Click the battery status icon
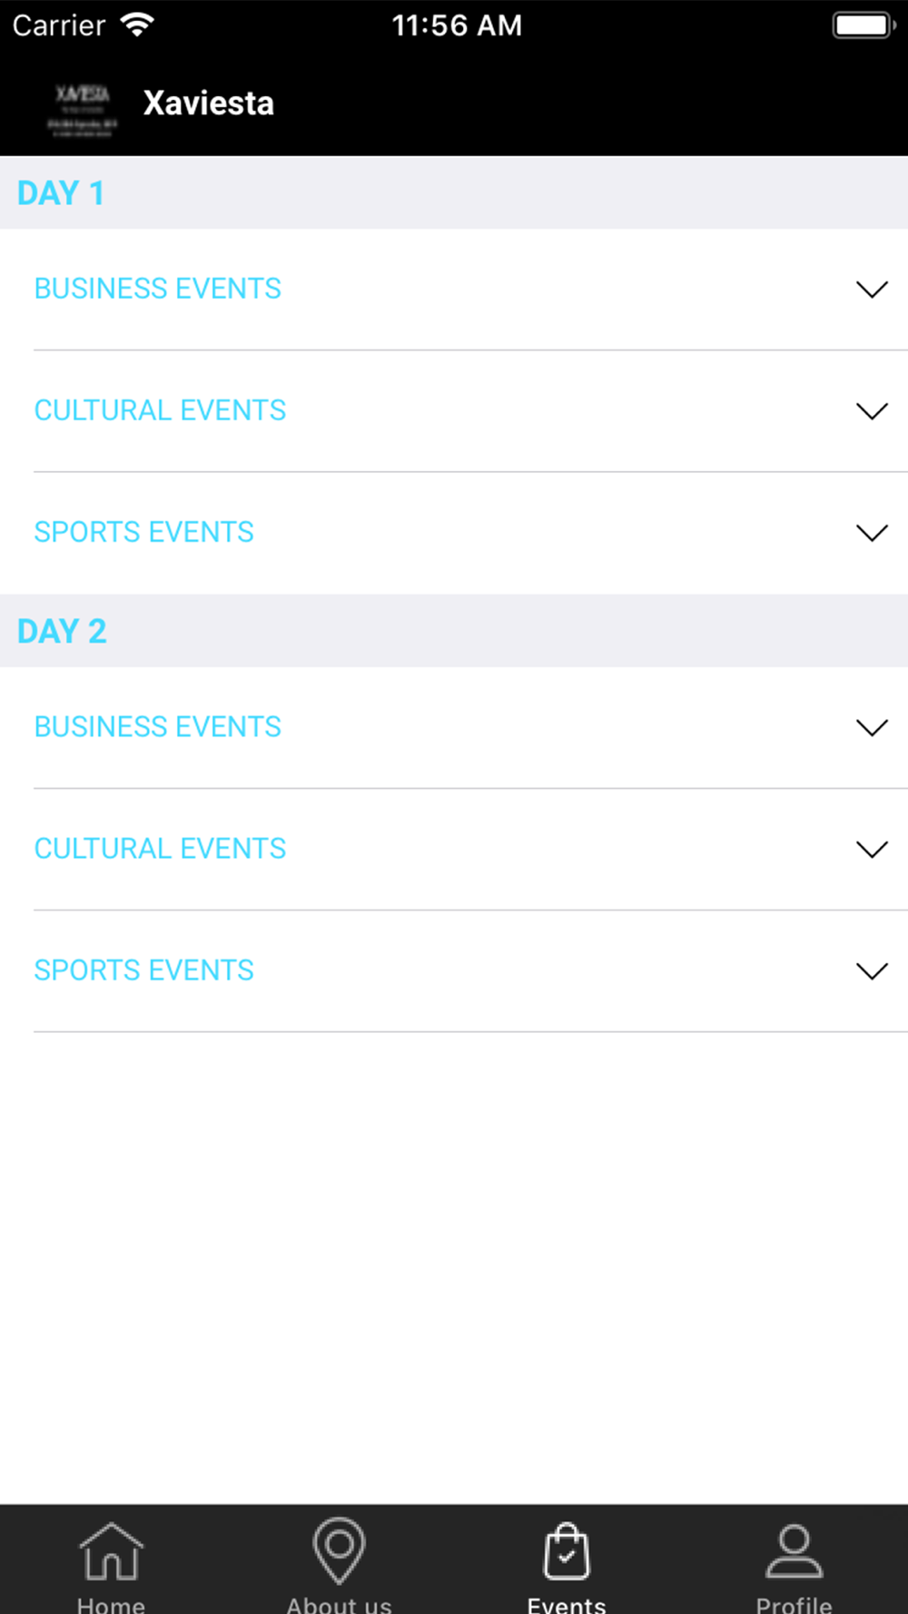 [x=863, y=25]
